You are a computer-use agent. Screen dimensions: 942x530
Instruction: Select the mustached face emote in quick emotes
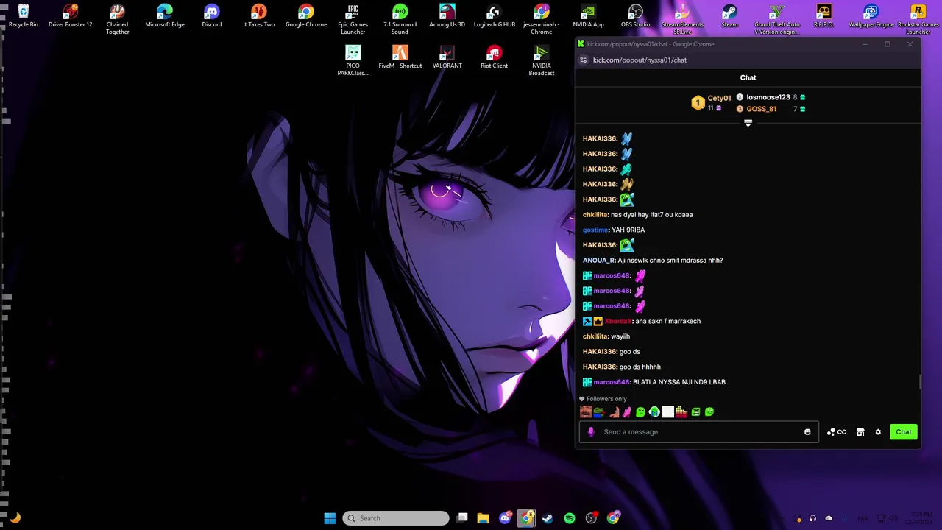pyautogui.click(x=586, y=412)
